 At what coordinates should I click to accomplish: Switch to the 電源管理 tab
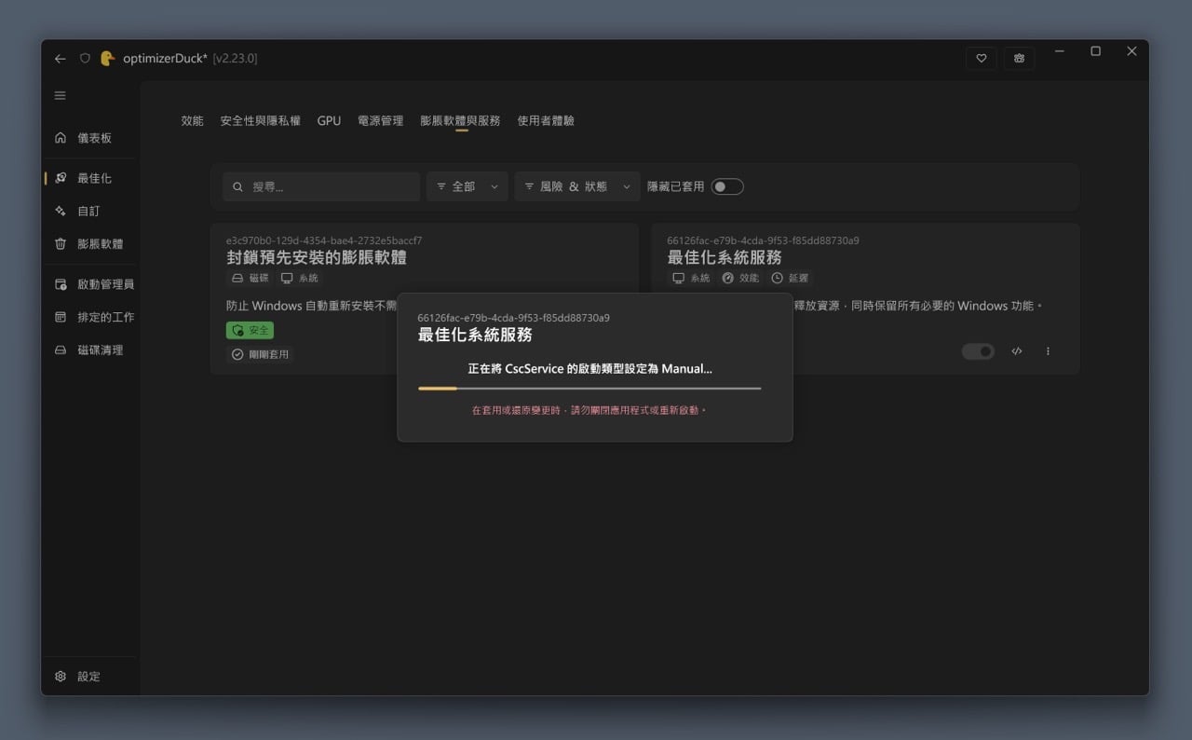click(x=381, y=120)
